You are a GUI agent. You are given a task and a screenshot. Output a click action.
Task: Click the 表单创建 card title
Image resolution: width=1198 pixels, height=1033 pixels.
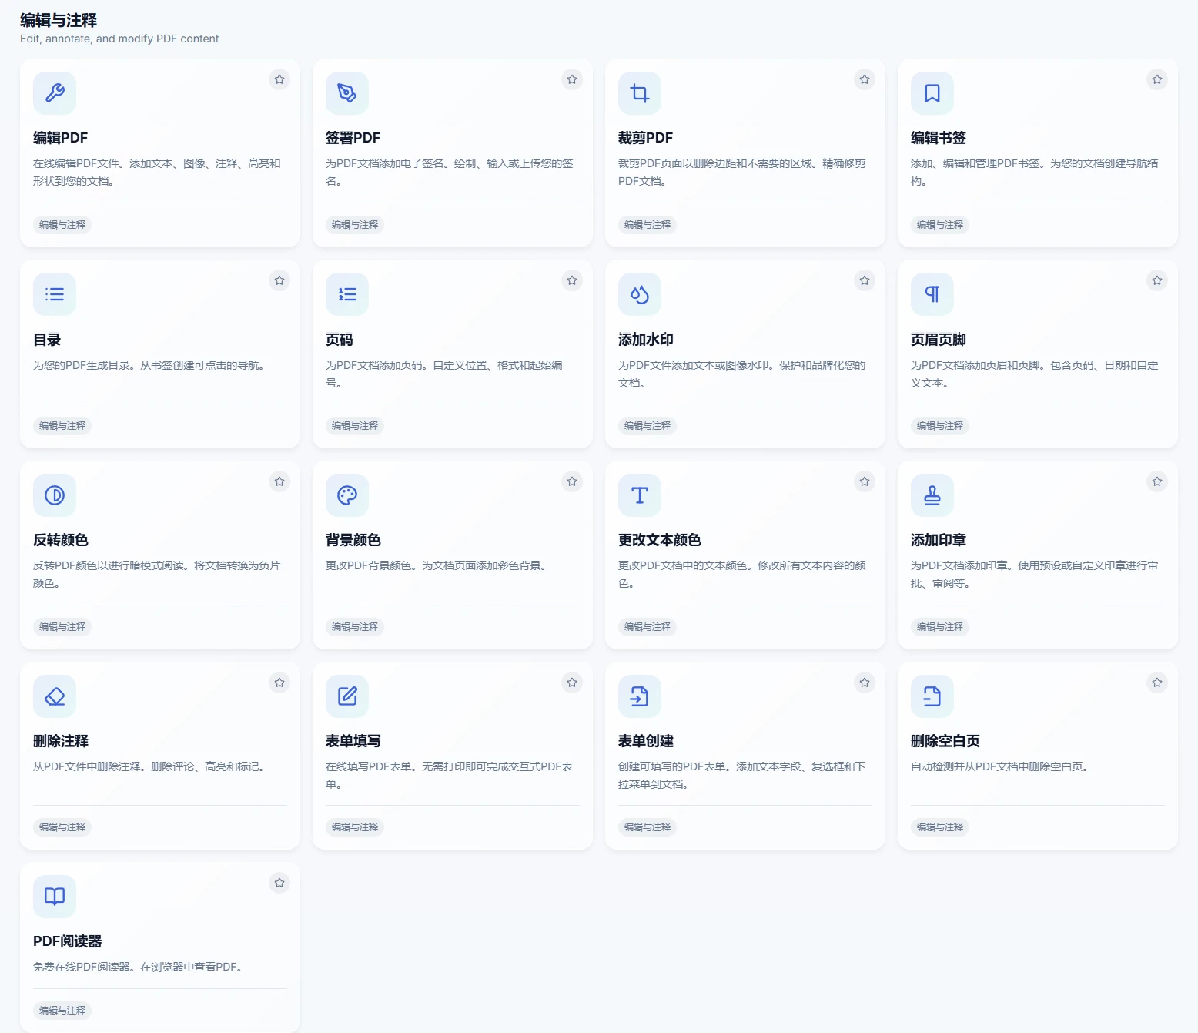click(646, 741)
